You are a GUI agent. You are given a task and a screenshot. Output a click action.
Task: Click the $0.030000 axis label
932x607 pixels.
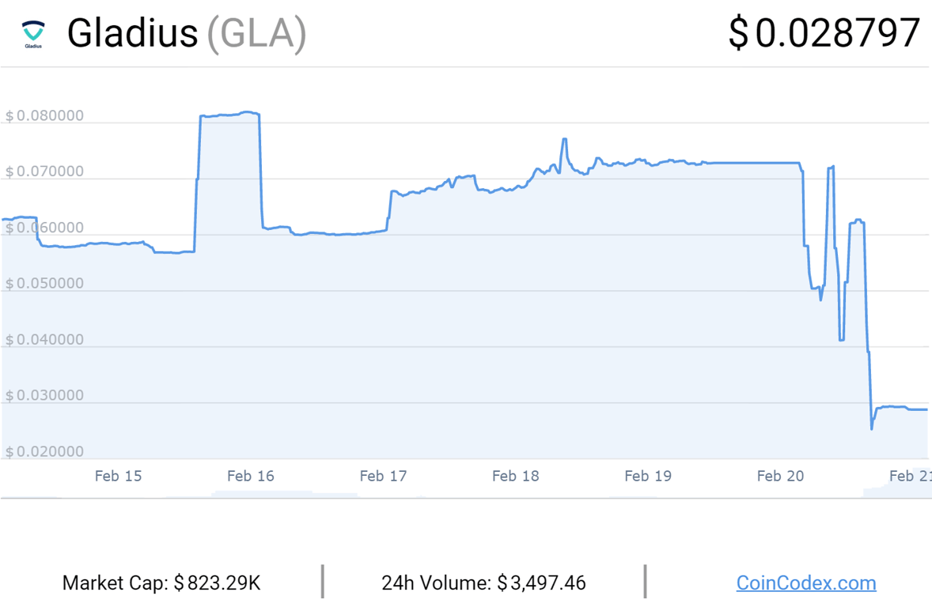(x=44, y=396)
